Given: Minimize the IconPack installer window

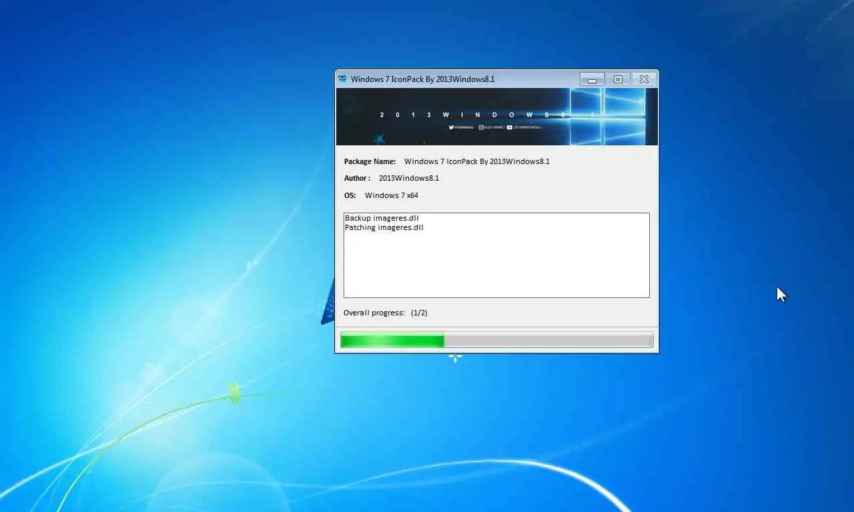Looking at the screenshot, I should click(592, 79).
